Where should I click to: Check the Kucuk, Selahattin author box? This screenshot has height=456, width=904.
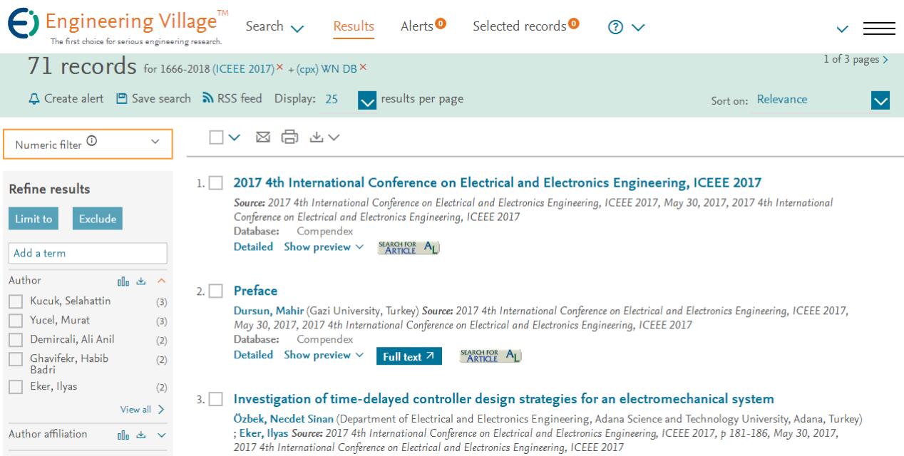16,301
